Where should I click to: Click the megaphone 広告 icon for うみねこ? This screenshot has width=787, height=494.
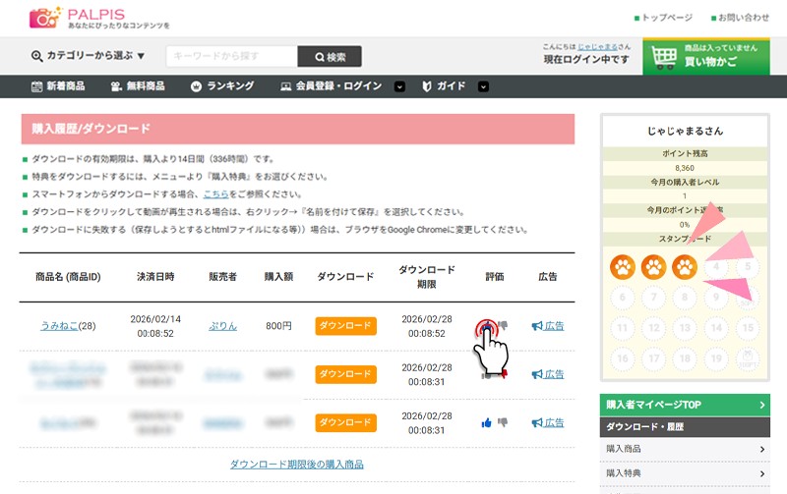pos(537,326)
